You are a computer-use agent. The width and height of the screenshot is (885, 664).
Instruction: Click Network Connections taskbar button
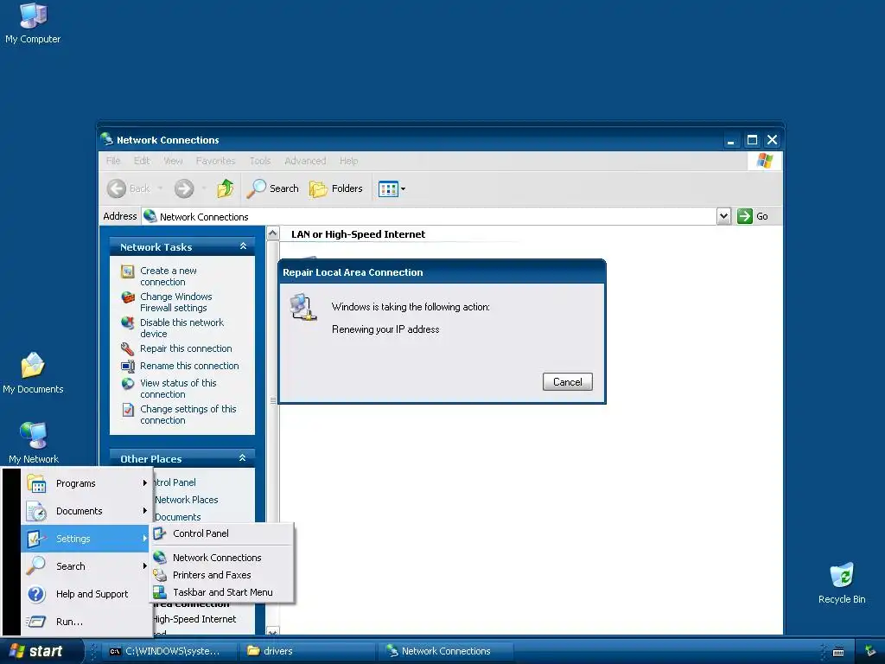click(446, 651)
